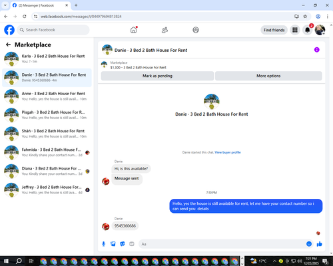
Task: Close the Messenger Facebook tab
Action: pos(67,5)
